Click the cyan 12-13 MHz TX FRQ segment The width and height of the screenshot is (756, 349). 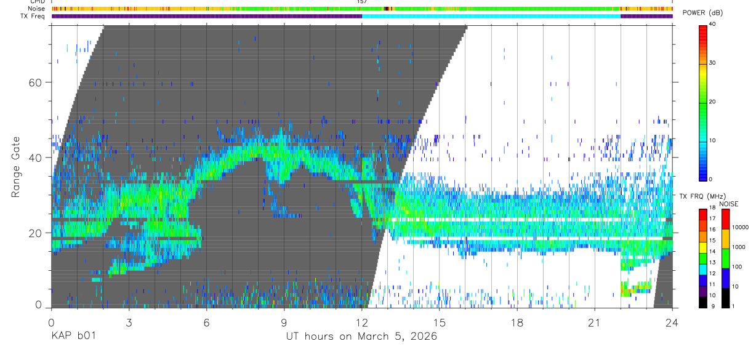click(702, 269)
